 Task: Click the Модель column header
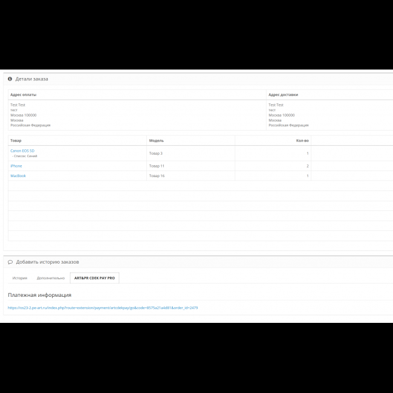pos(156,140)
